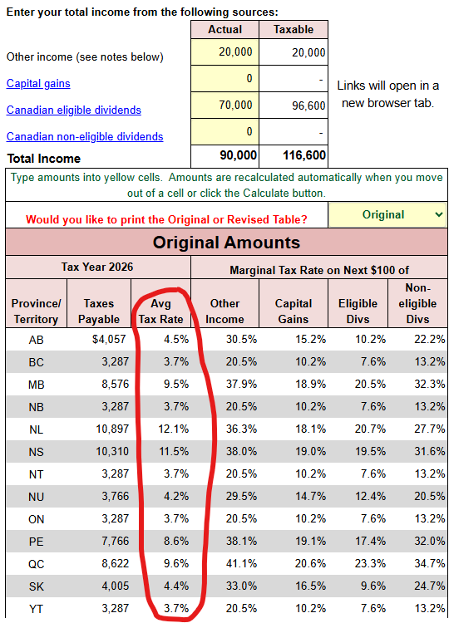Open the Canadian non-eligible dividends link
Image resolution: width=449 pixels, height=623 pixels.
pos(85,136)
